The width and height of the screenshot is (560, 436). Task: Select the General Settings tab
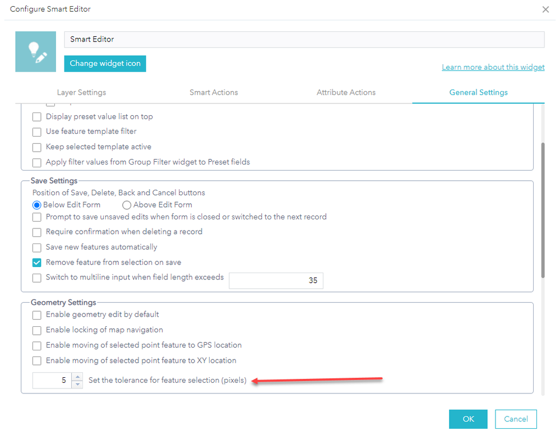[x=478, y=92]
